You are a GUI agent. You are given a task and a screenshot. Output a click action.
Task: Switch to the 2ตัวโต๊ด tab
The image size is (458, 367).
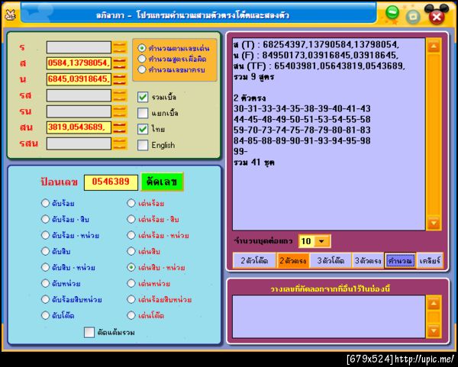coord(254,260)
